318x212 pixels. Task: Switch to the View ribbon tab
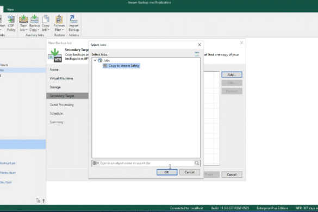pyautogui.click(x=10, y=10)
